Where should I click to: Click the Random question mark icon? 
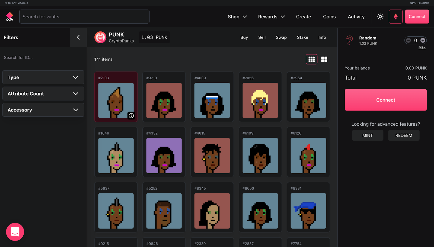[349, 40]
